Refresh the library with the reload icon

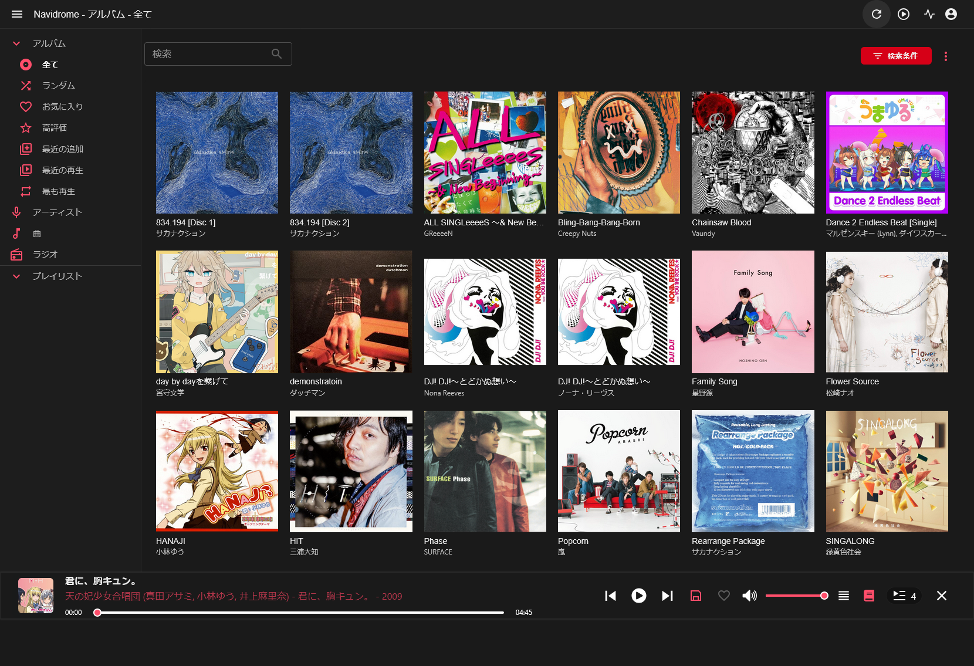[x=877, y=13]
